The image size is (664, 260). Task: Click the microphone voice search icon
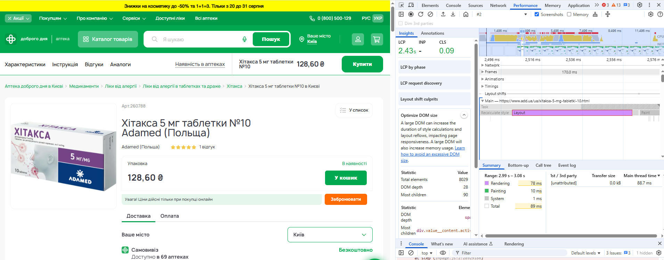pos(245,39)
